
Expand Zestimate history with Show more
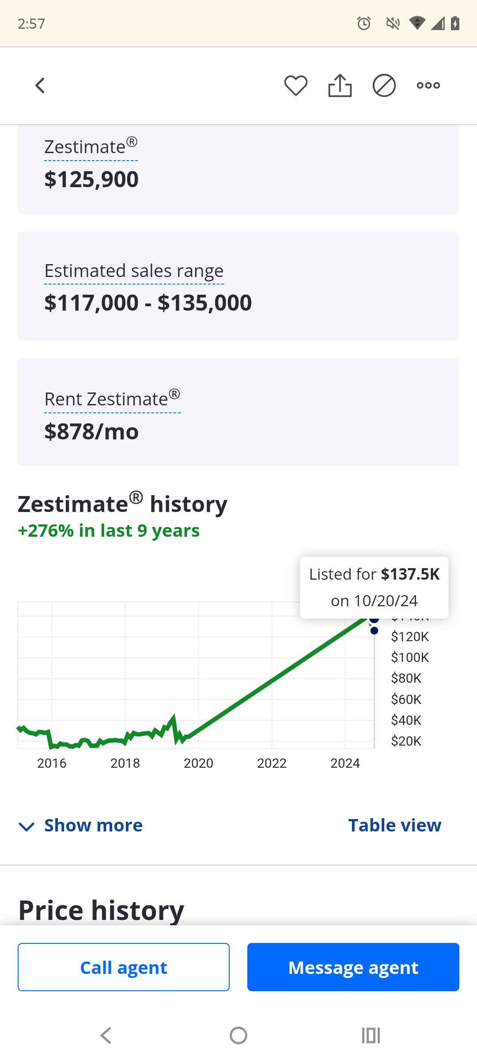(93, 826)
